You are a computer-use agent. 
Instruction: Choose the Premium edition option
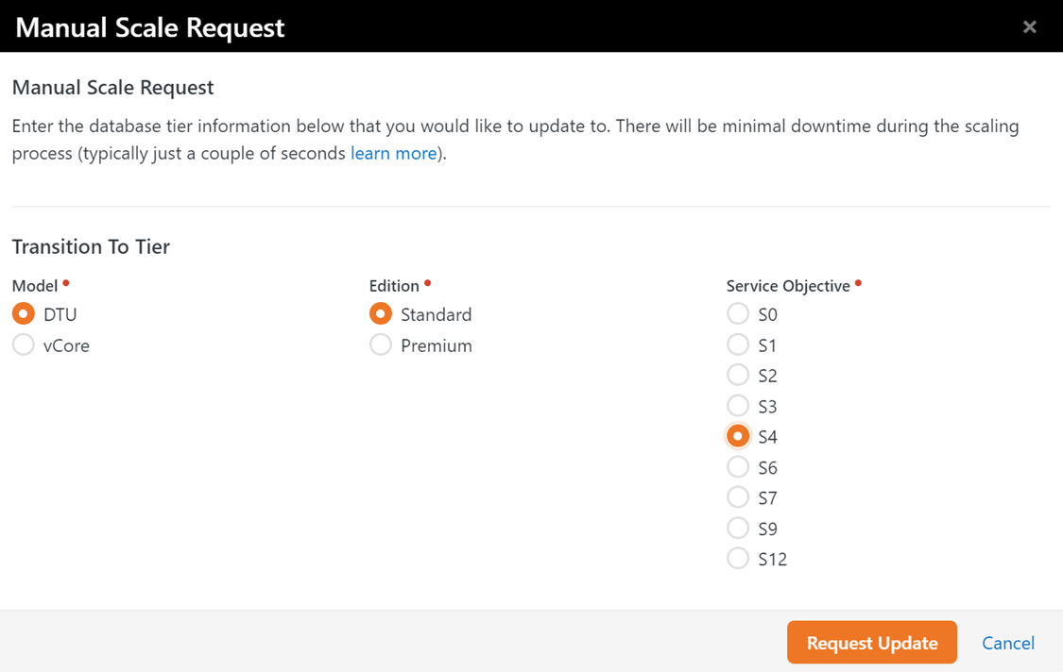coord(381,344)
